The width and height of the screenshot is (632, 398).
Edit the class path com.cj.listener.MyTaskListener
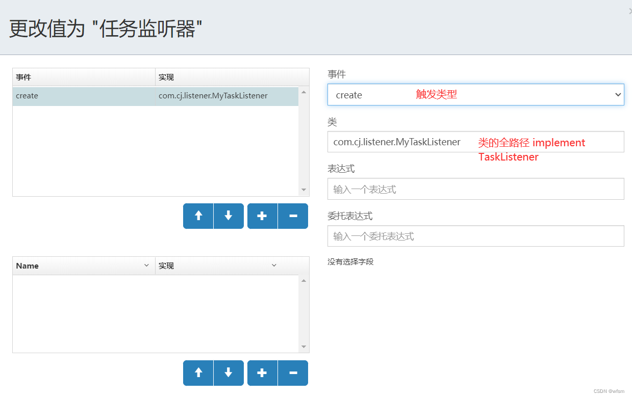(398, 141)
